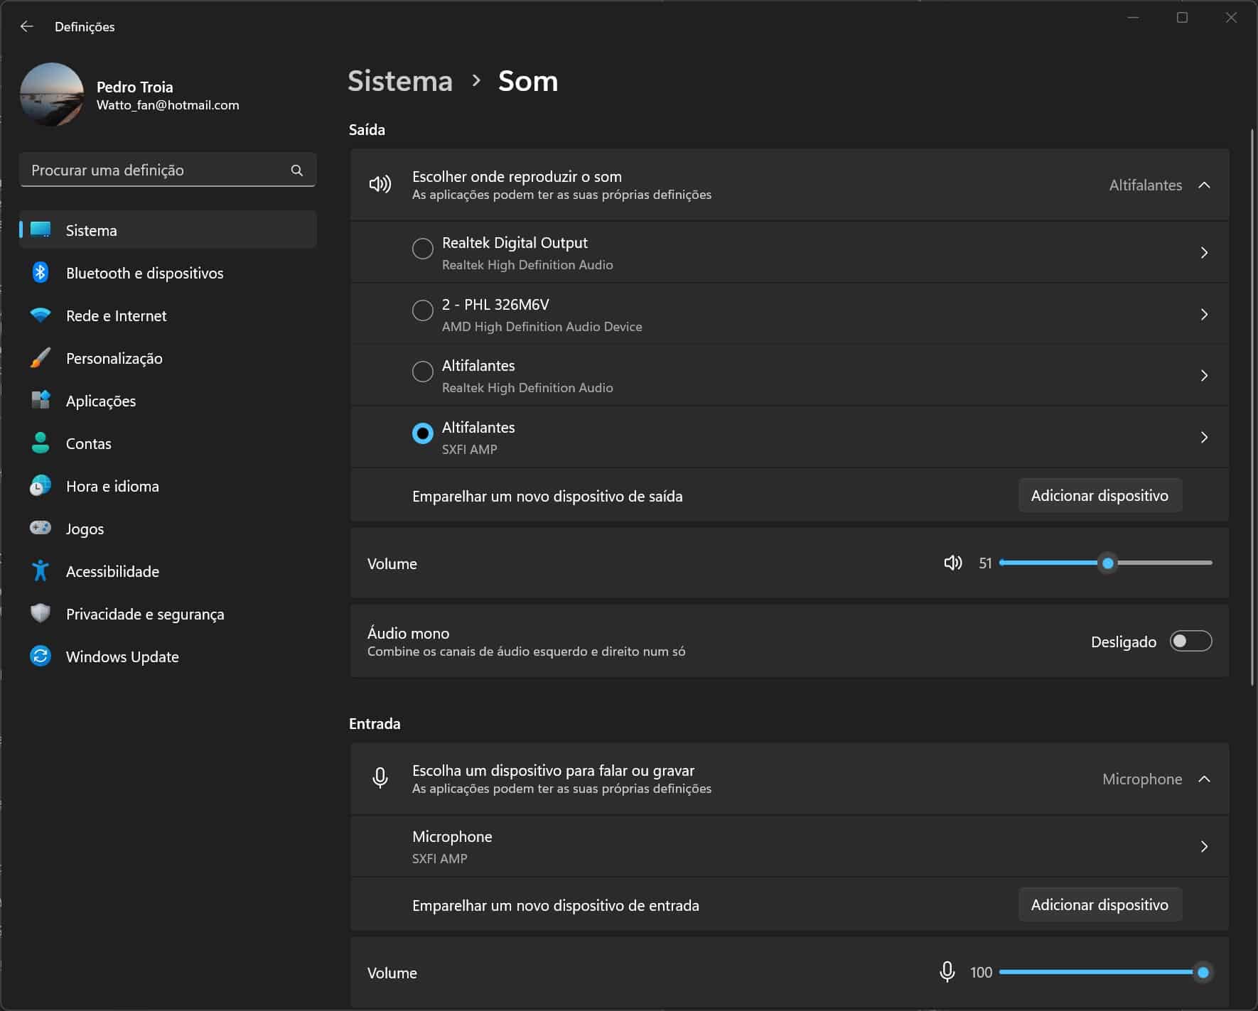Click the search magnifier icon
Screen dimensions: 1258x1011
click(297, 171)
